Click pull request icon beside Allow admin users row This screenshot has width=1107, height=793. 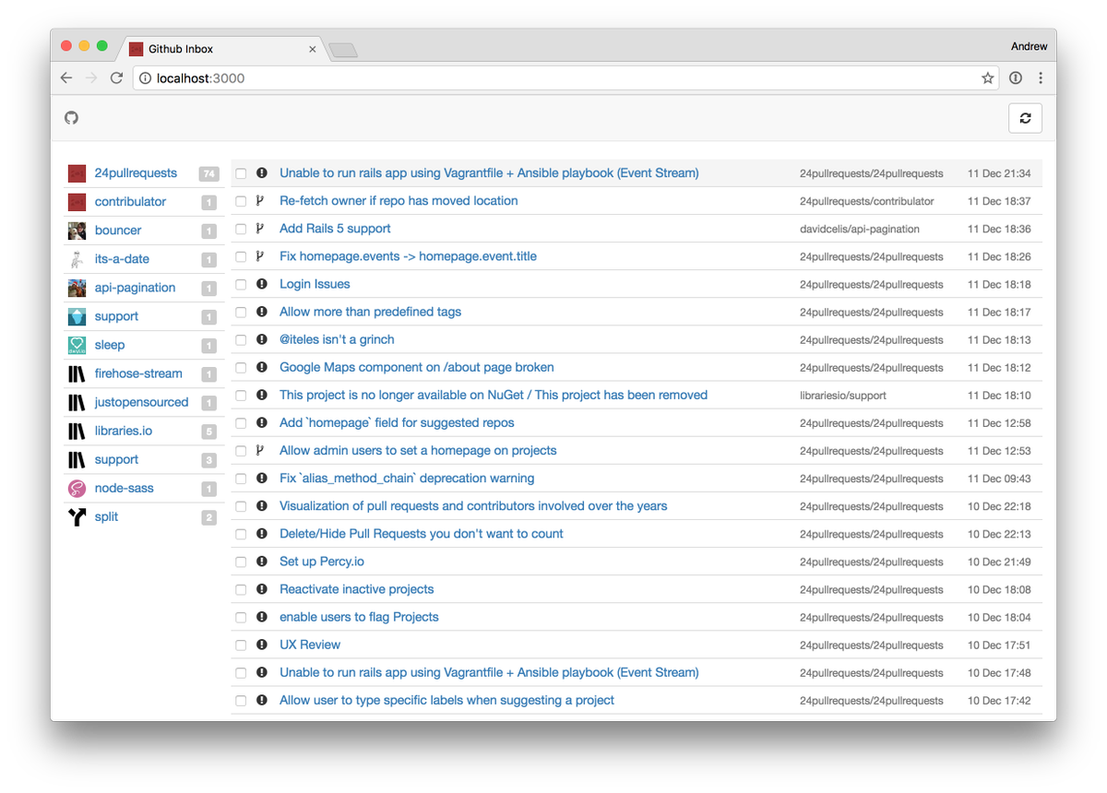[260, 451]
